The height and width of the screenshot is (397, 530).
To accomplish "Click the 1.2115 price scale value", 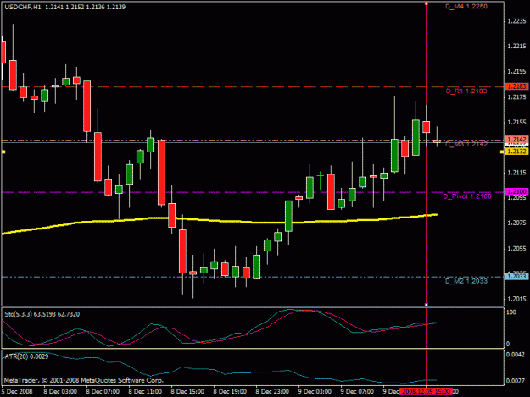I will [517, 173].
